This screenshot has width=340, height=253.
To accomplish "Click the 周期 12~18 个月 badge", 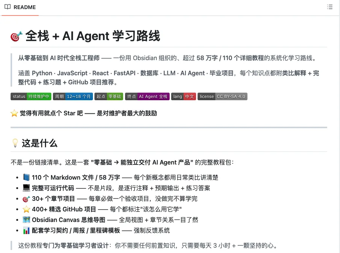I will click(73, 96).
